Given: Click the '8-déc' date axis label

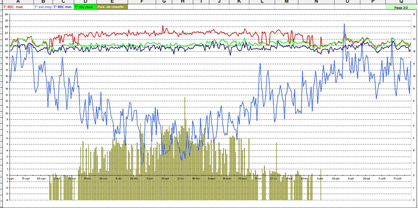Looking at the screenshot, I should pyautogui.click(x=119, y=178).
